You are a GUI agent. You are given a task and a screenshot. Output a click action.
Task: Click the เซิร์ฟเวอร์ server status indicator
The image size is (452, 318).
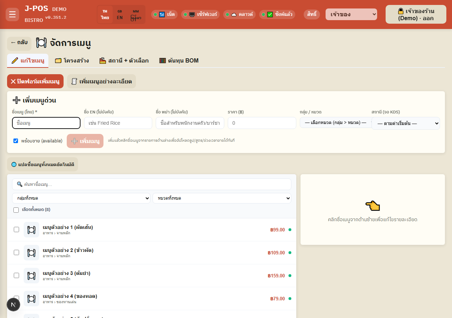[201, 14]
